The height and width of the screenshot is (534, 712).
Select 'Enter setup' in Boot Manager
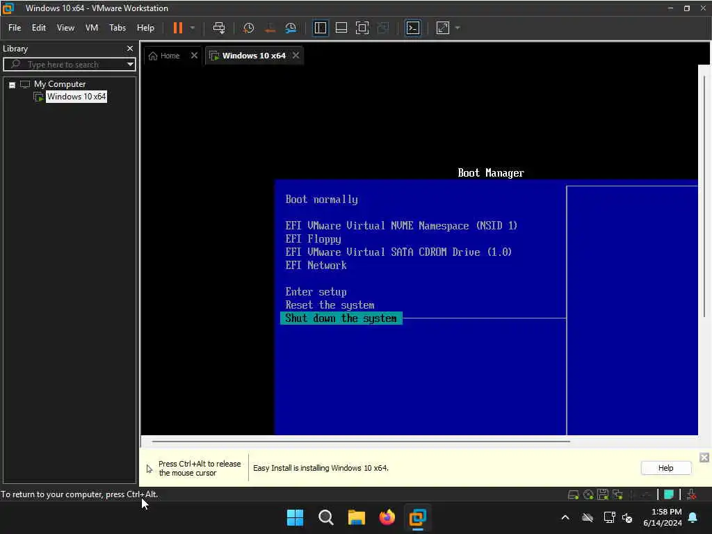316,291
